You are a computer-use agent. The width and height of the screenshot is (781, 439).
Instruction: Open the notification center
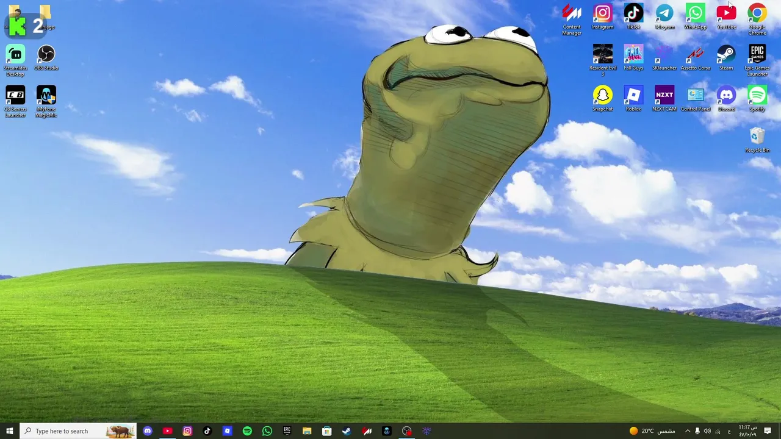[768, 431]
